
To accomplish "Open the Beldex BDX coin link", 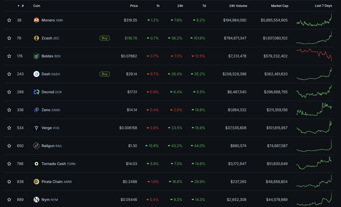I will pos(51,56).
